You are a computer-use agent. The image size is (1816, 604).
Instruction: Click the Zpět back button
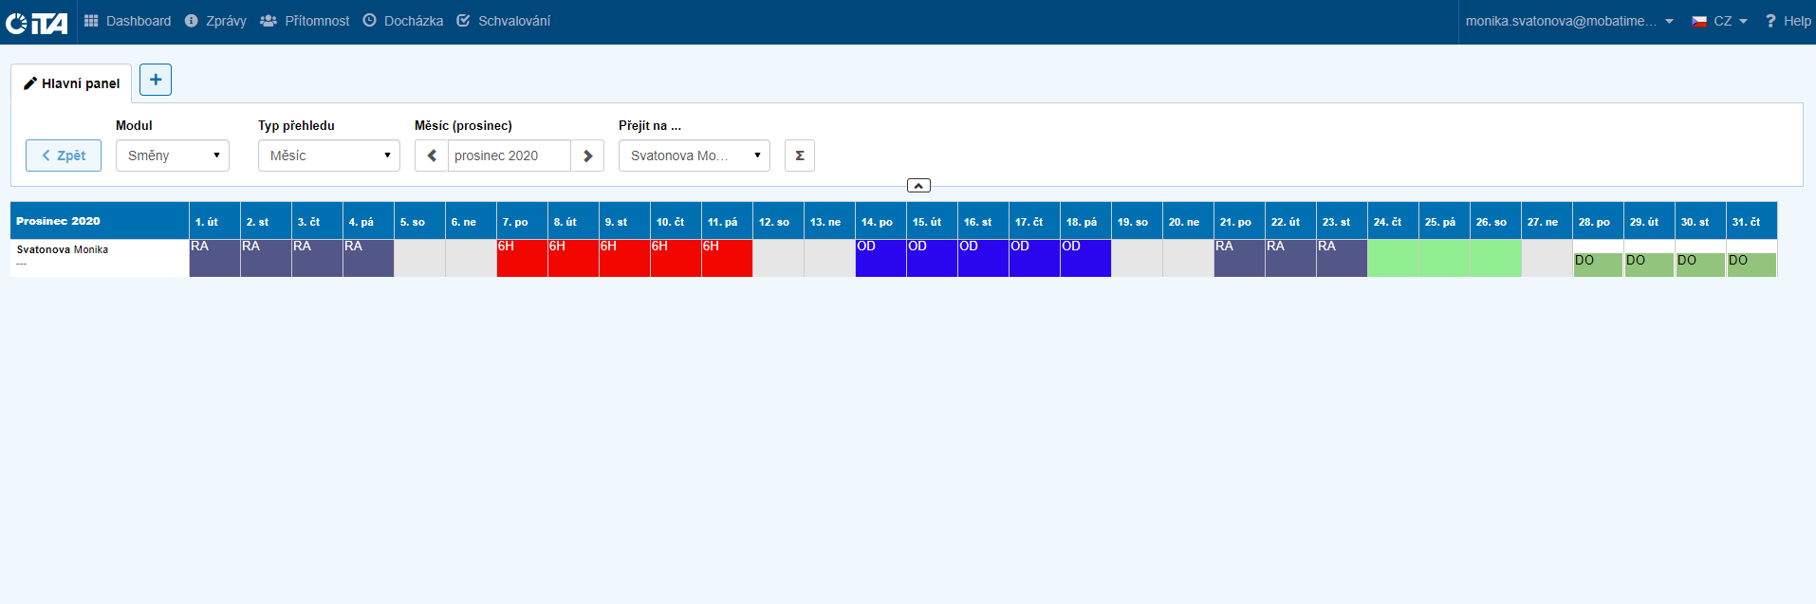pyautogui.click(x=64, y=156)
